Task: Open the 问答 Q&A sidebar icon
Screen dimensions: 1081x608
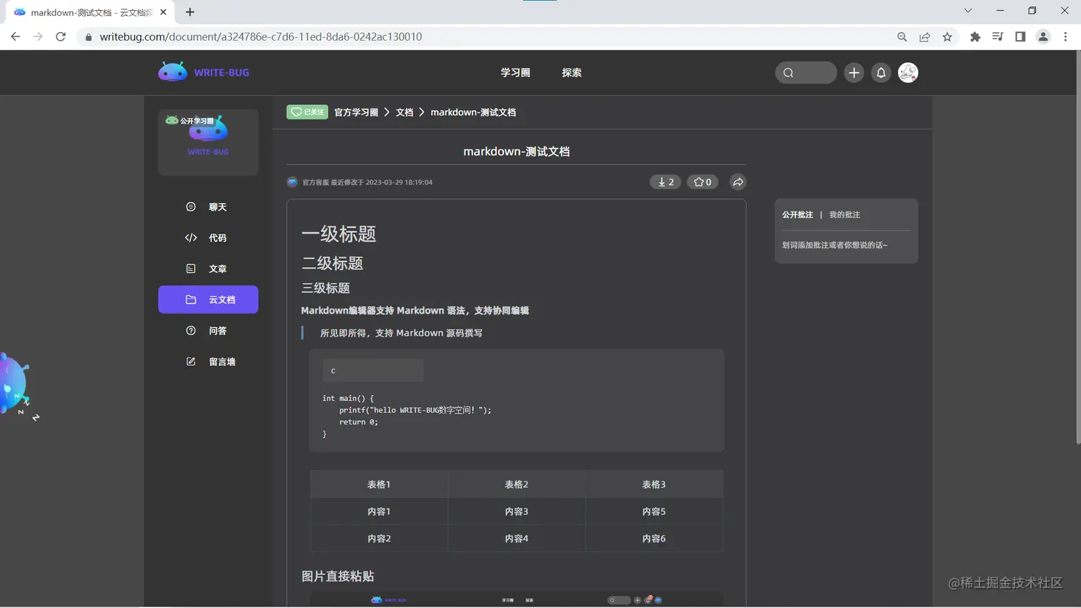Action: [x=189, y=330]
